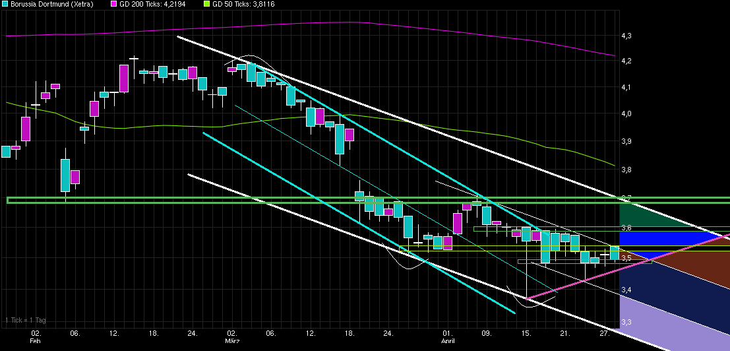Click the 'April' month label on date axis
Screen dimensions: 730x351
[447, 341]
